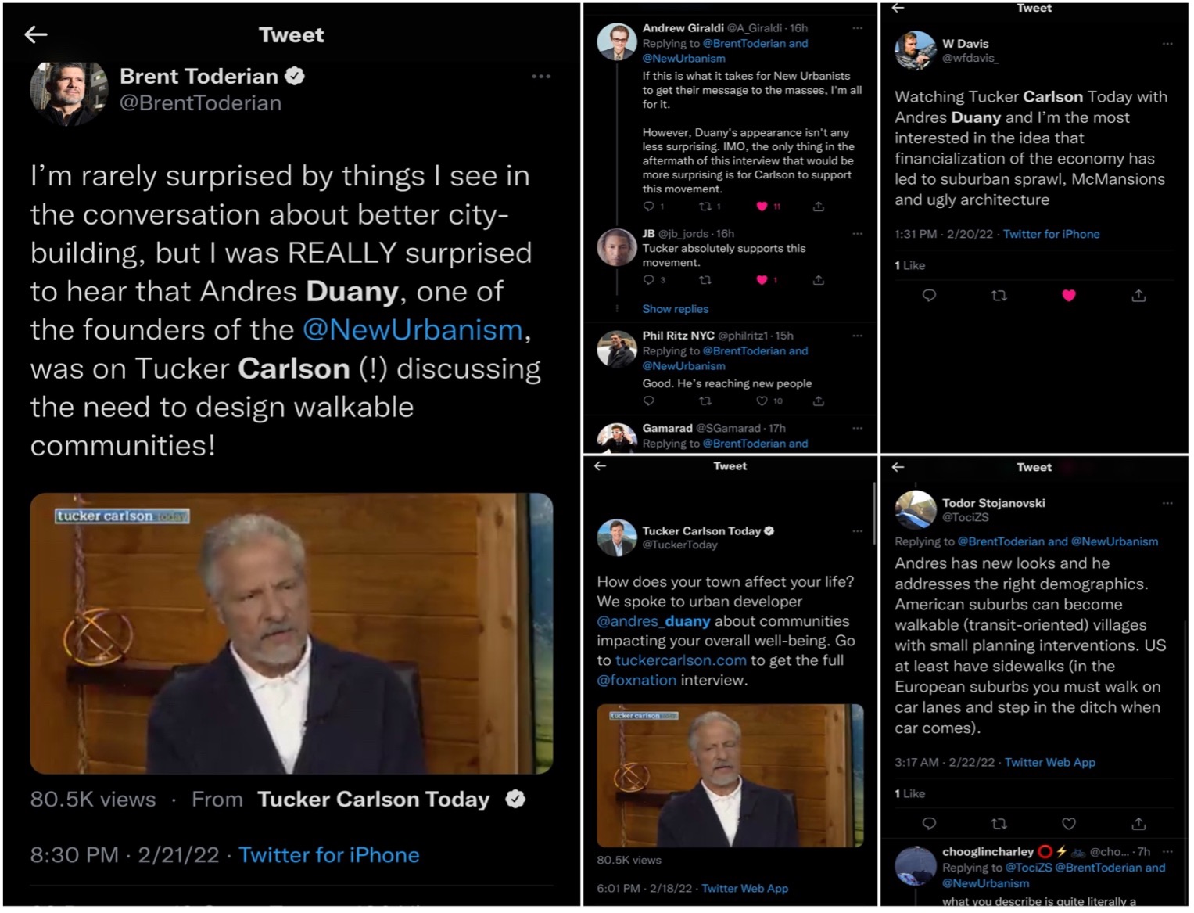Open Twitter for iPhone source link on Brent's tweet
This screenshot has width=1194, height=913.
point(328,855)
